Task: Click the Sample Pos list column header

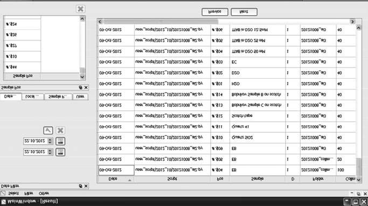Action: [22, 76]
